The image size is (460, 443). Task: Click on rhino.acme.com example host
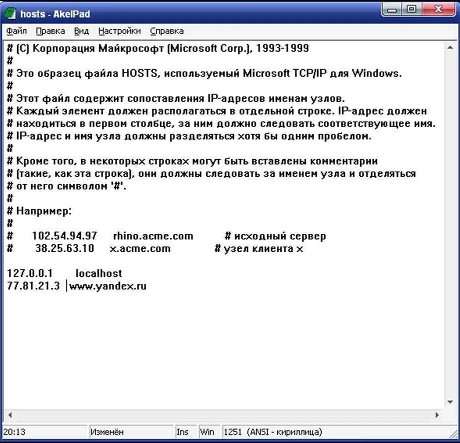click(153, 236)
